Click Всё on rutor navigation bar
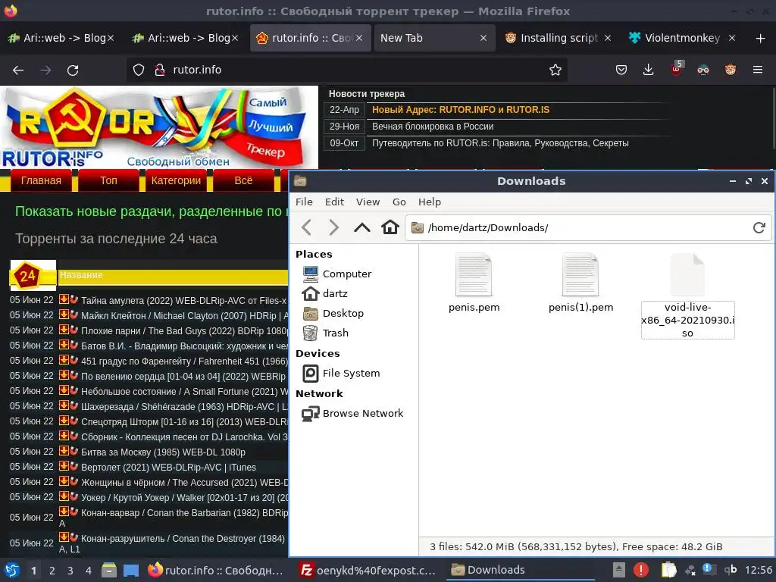This screenshot has height=582, width=776. [243, 180]
